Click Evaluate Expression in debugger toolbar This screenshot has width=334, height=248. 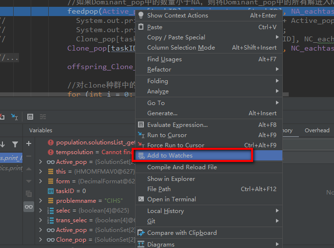pos(30,117)
